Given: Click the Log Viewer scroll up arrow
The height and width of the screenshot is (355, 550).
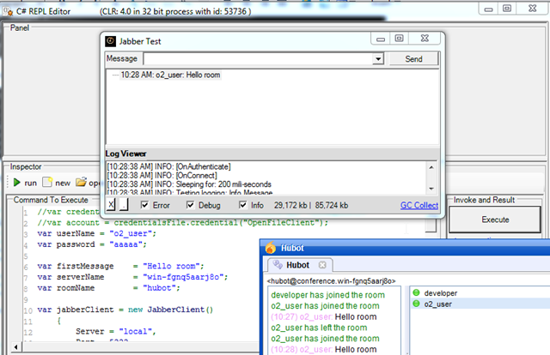Looking at the screenshot, I should pyautogui.click(x=431, y=167).
